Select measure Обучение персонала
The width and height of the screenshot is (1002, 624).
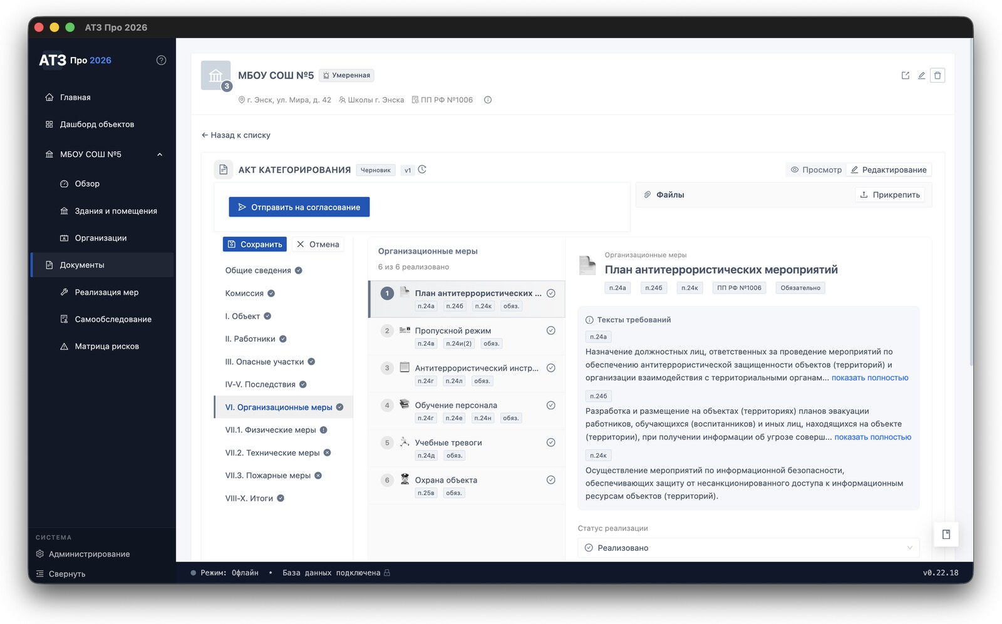pyautogui.click(x=467, y=411)
